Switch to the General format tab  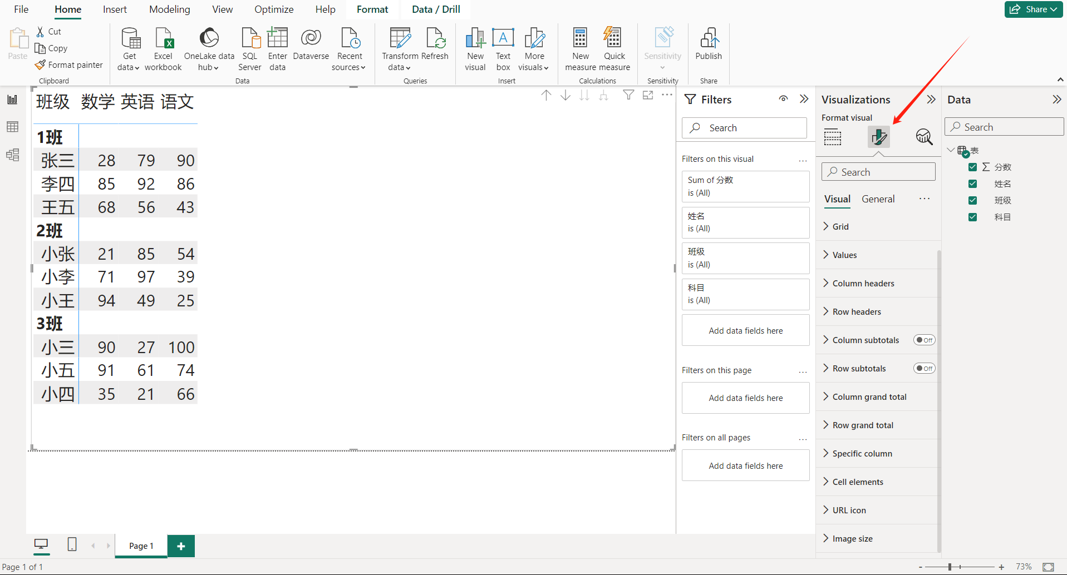[x=878, y=199]
